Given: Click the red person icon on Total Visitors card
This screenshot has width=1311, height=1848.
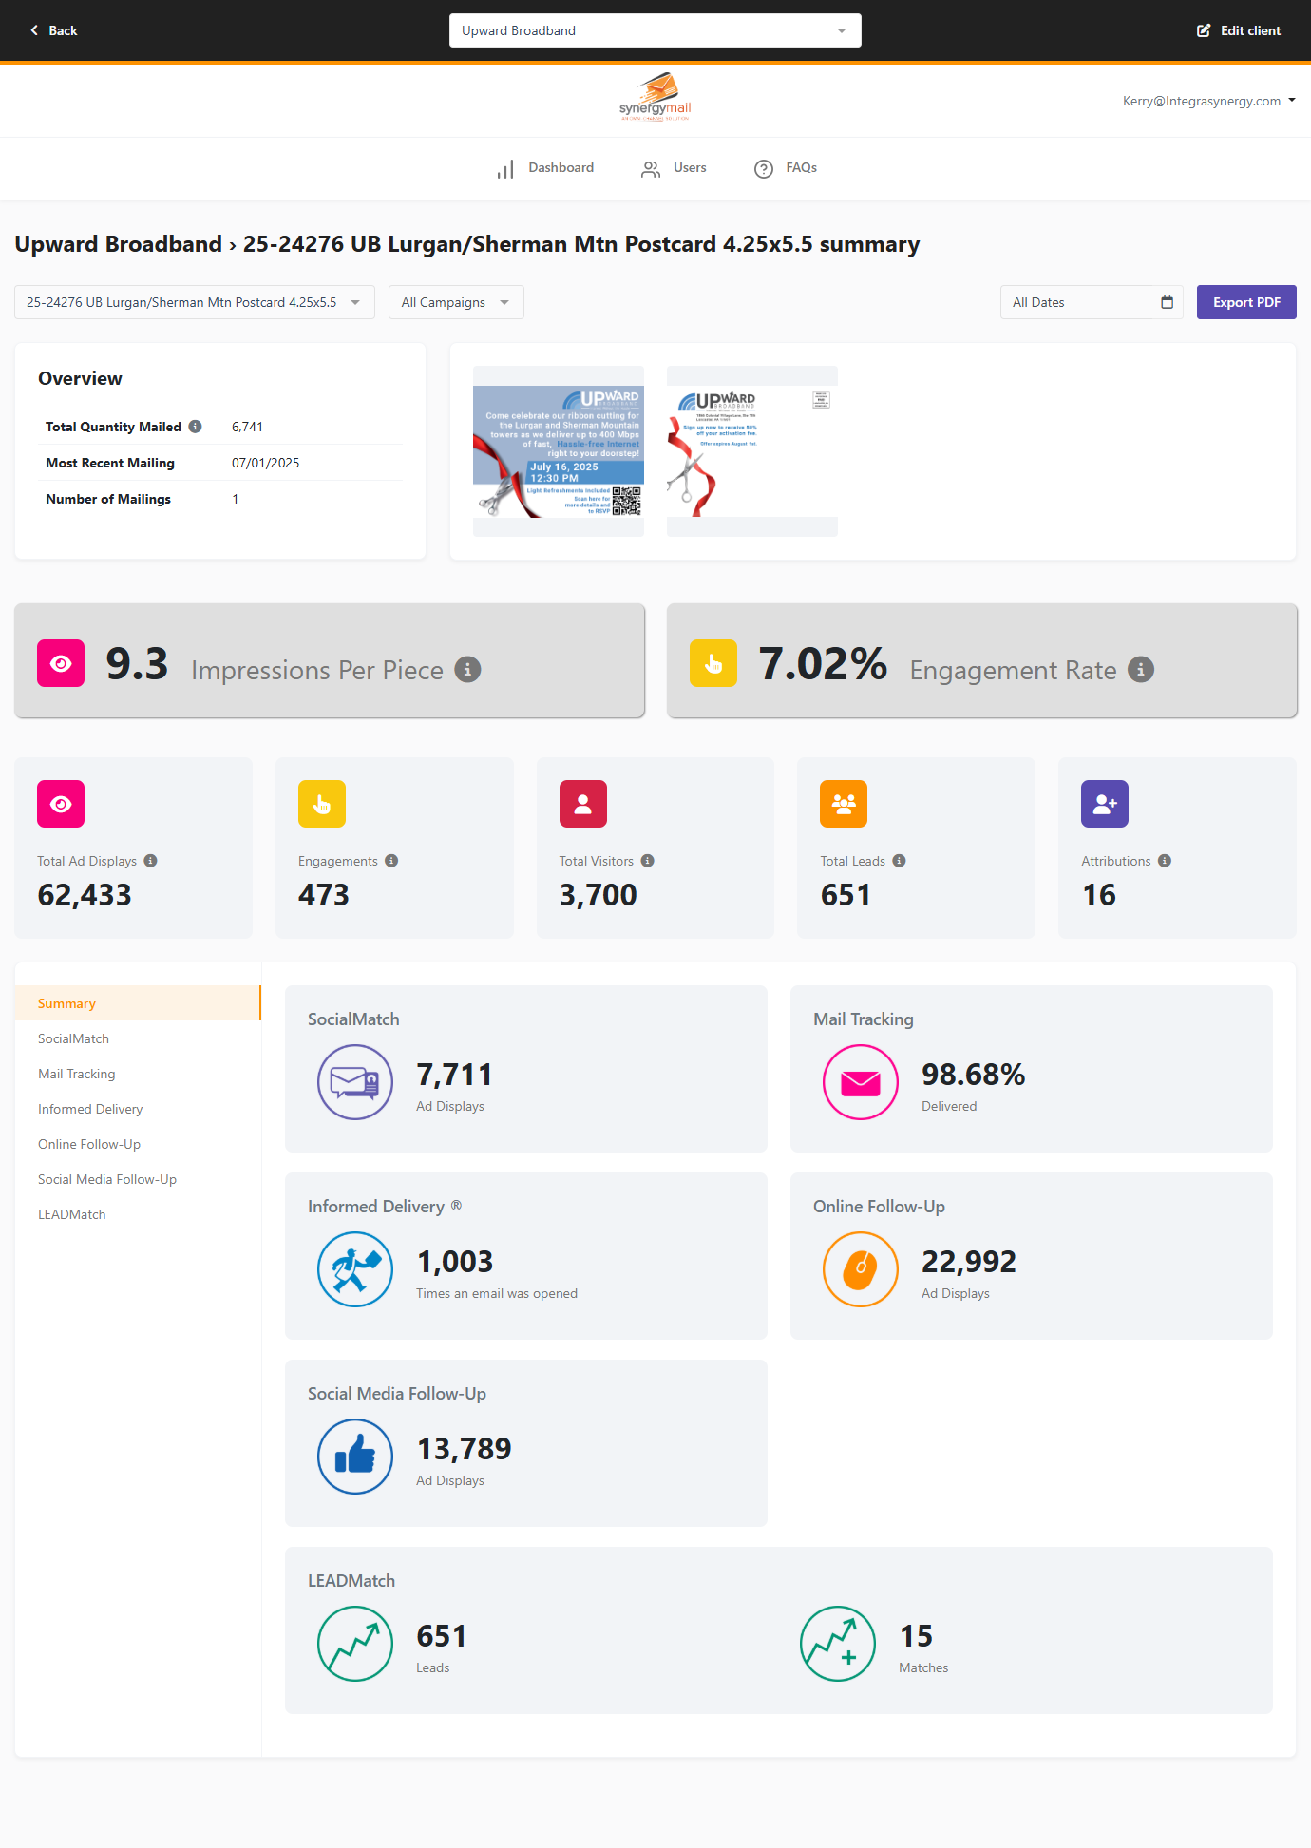Looking at the screenshot, I should [x=583, y=804].
